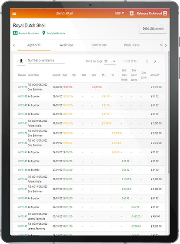Open the Items per page dropdown
The width and height of the screenshot is (180, 244).
tap(110, 61)
